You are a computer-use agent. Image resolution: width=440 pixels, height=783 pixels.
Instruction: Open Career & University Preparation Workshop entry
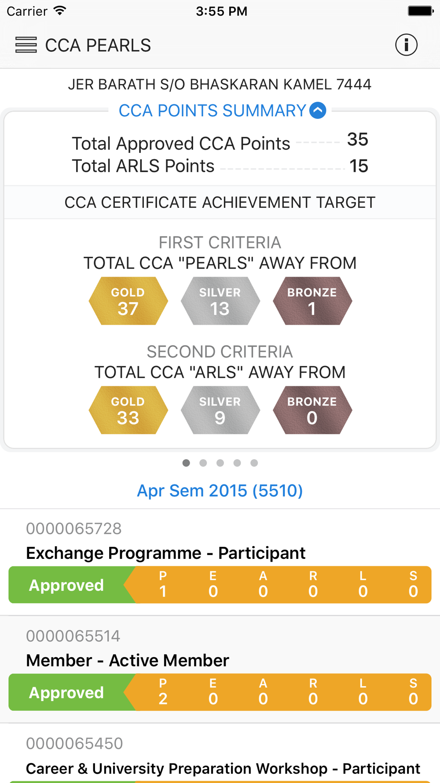[220, 753]
